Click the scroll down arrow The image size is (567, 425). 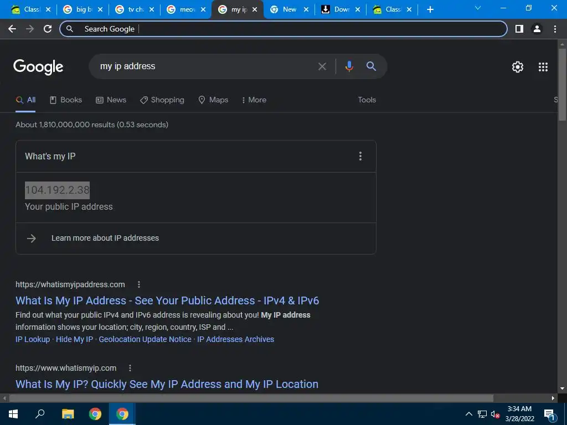[562, 389]
